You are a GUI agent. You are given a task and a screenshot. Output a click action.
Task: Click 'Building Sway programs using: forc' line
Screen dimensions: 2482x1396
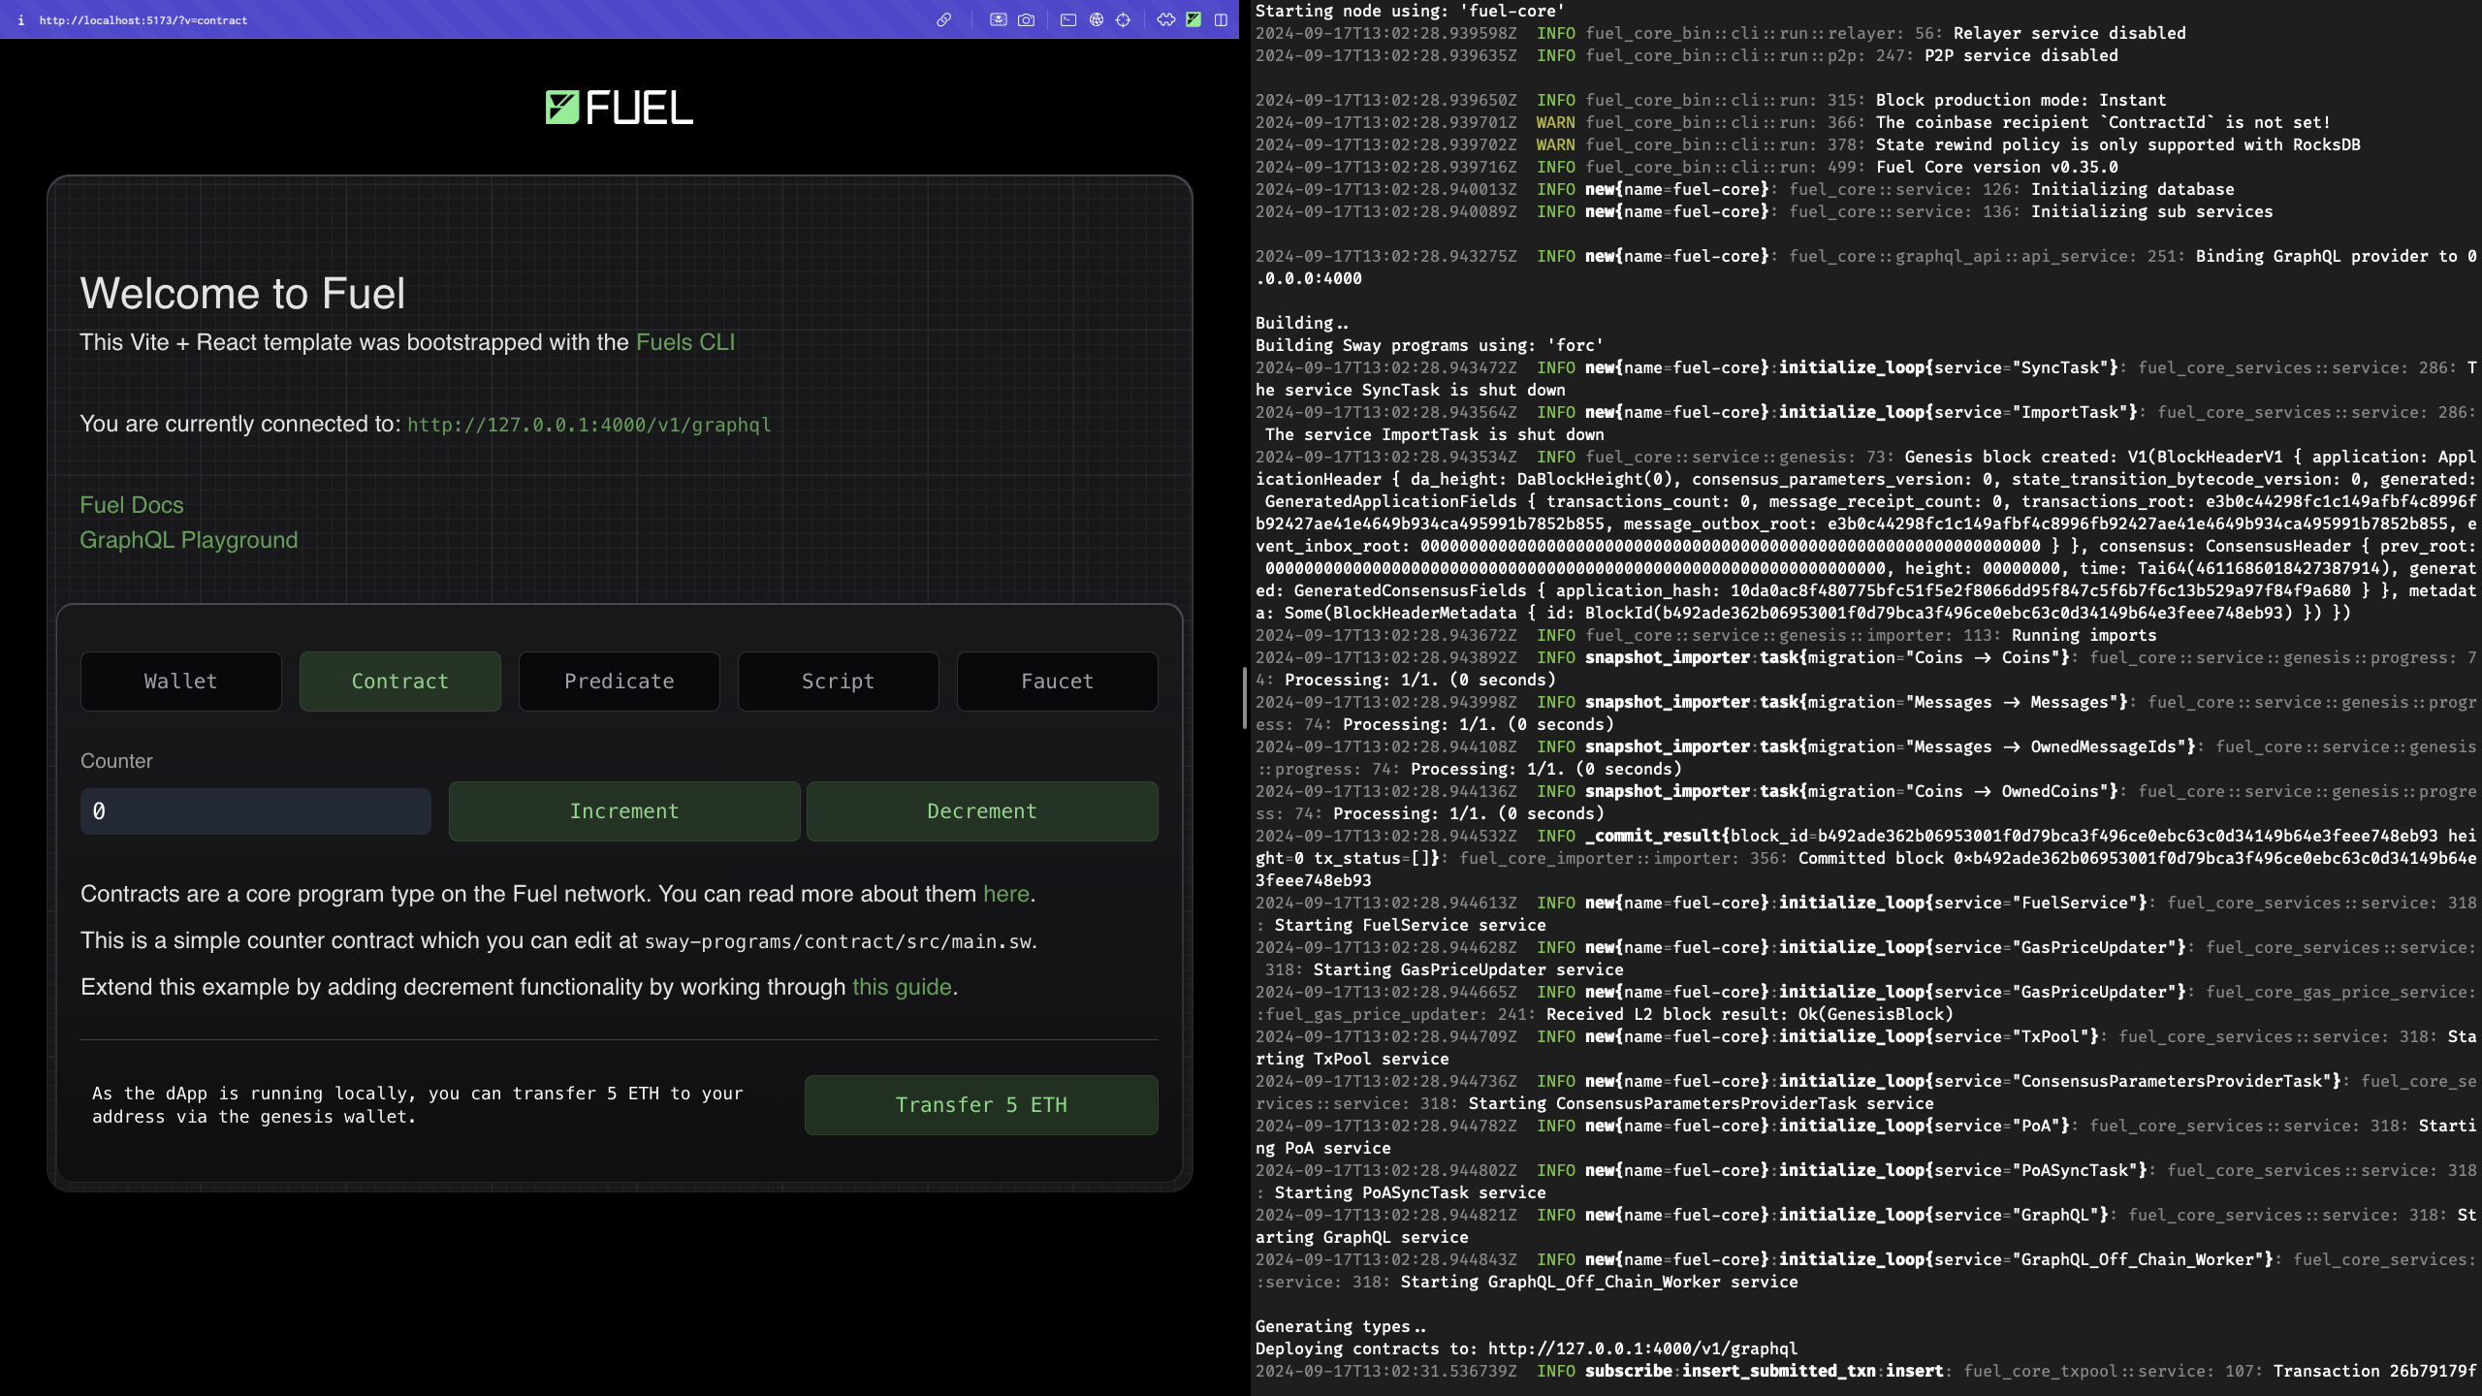pos(1429,345)
